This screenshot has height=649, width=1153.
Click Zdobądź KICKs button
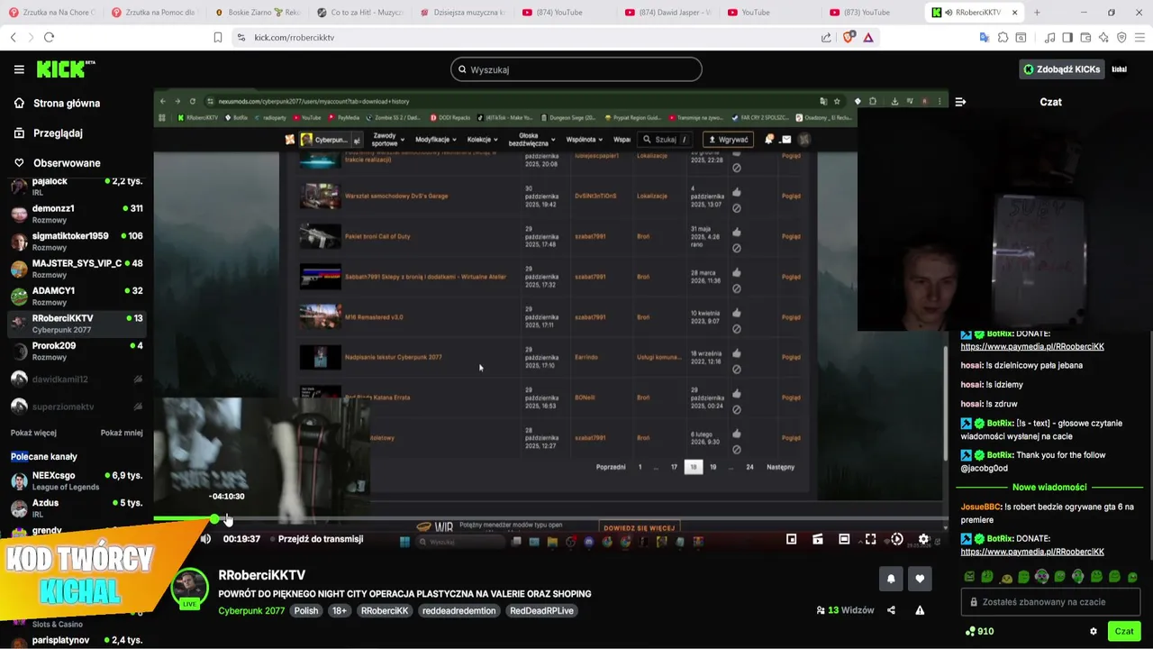pyautogui.click(x=1061, y=69)
